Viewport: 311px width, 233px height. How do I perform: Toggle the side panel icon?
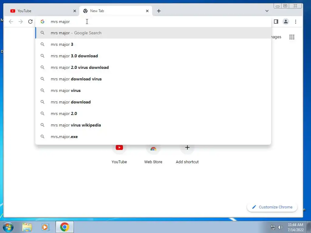pos(276,22)
